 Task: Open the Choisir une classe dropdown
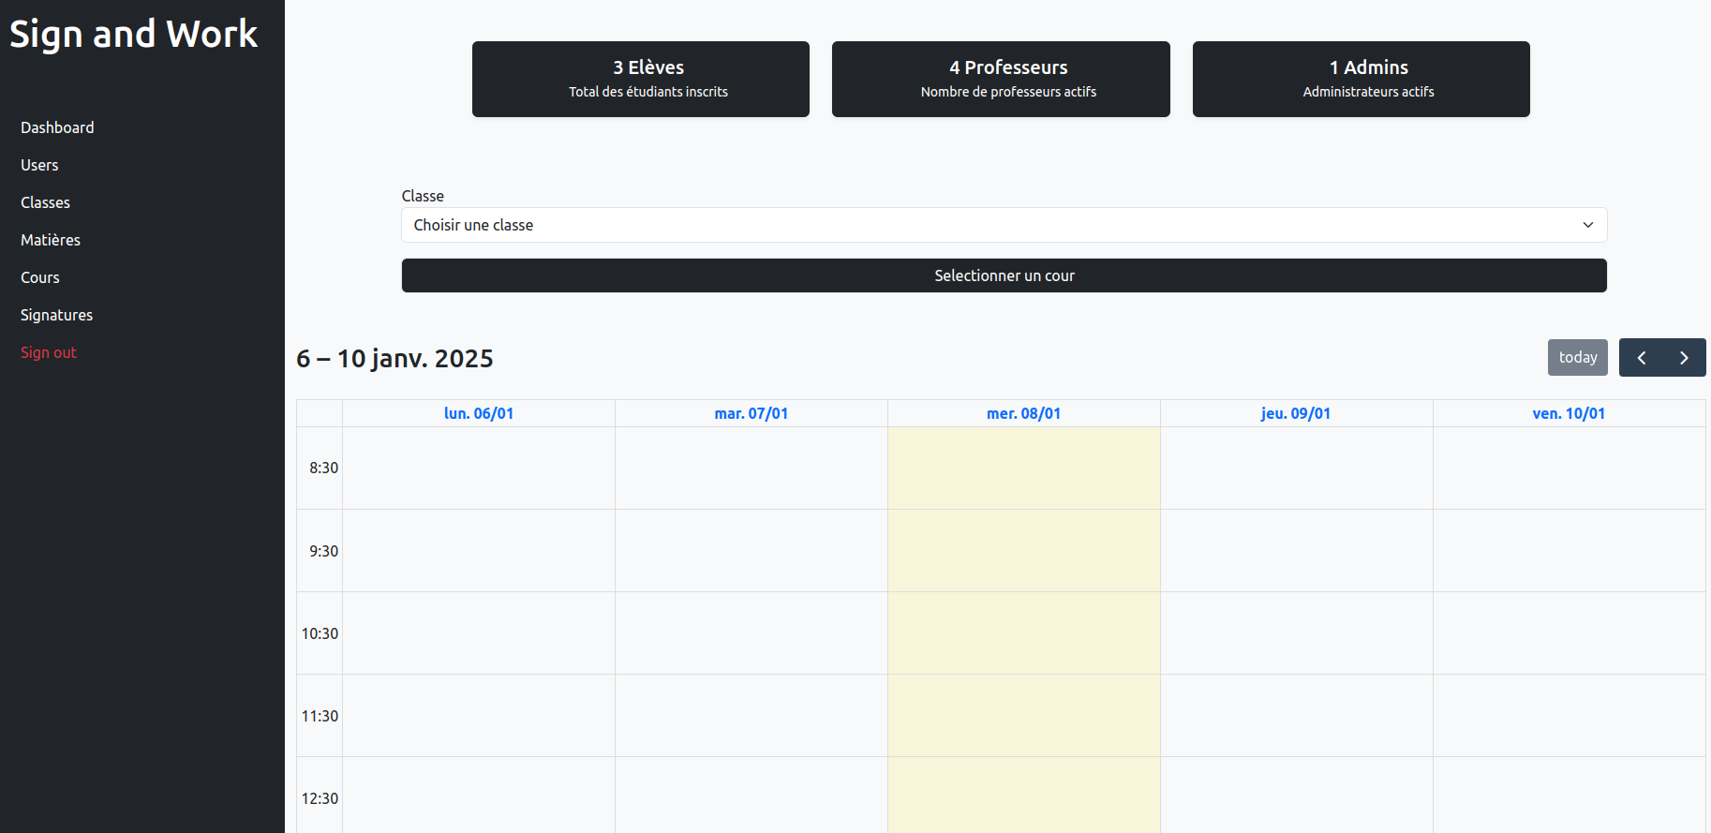coord(1004,225)
